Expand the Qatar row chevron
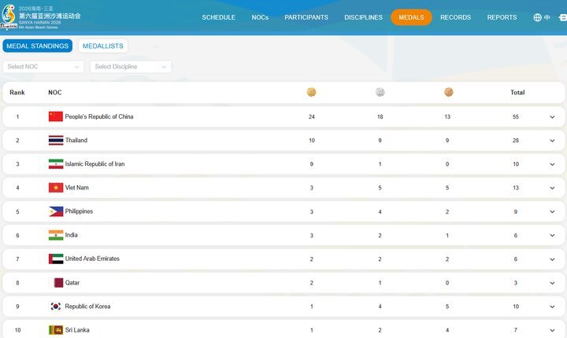The width and height of the screenshot is (567, 338). pos(552,283)
